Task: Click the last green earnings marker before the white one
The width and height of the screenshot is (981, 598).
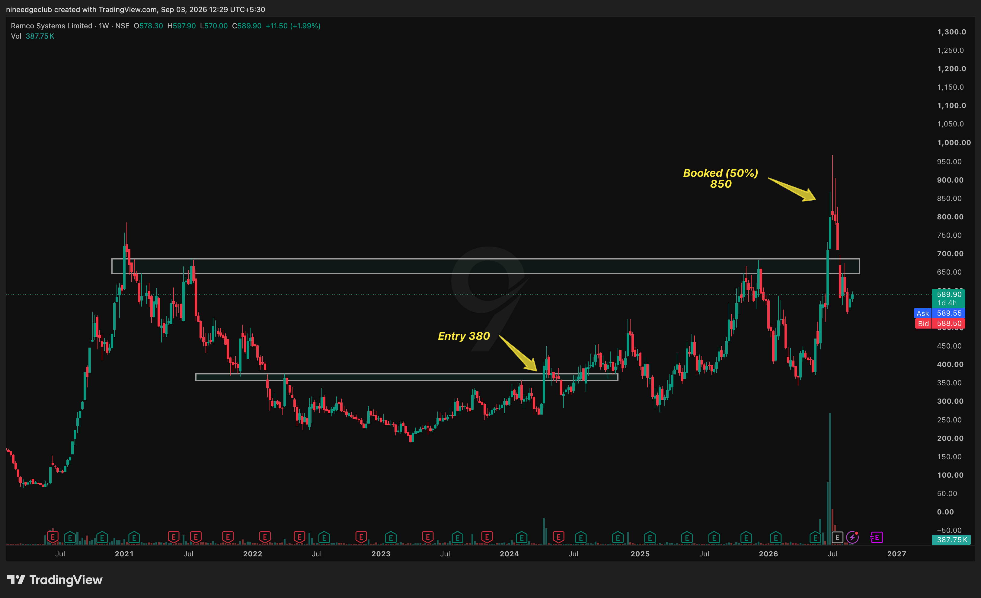Action: [x=815, y=538]
